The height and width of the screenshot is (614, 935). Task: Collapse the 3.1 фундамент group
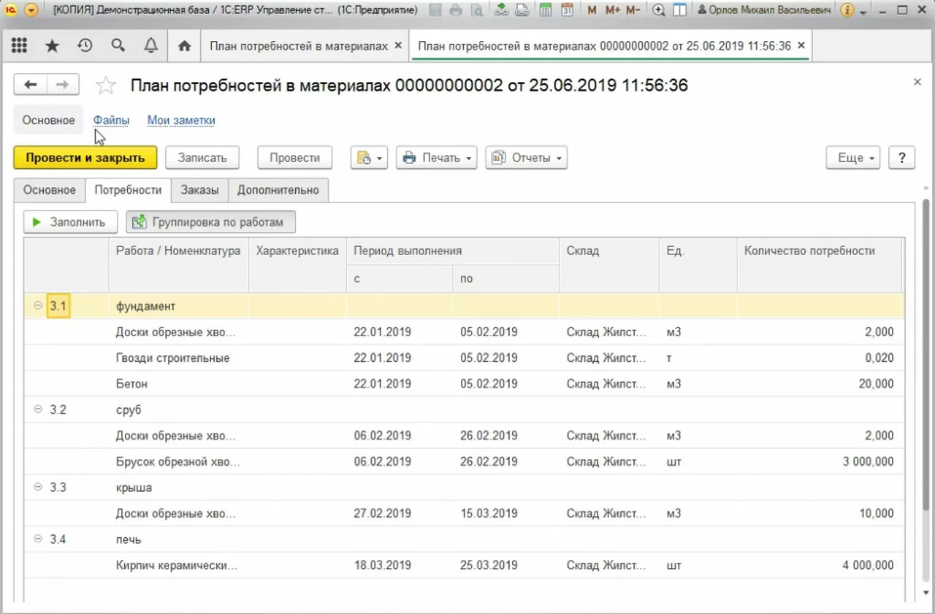(x=38, y=306)
